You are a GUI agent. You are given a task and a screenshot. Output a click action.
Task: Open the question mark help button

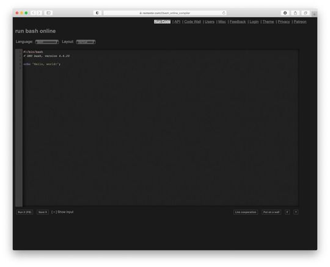pyautogui.click(x=296, y=212)
